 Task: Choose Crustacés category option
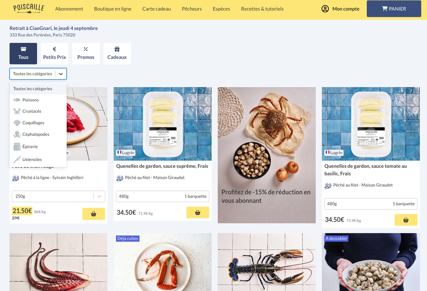38,111
